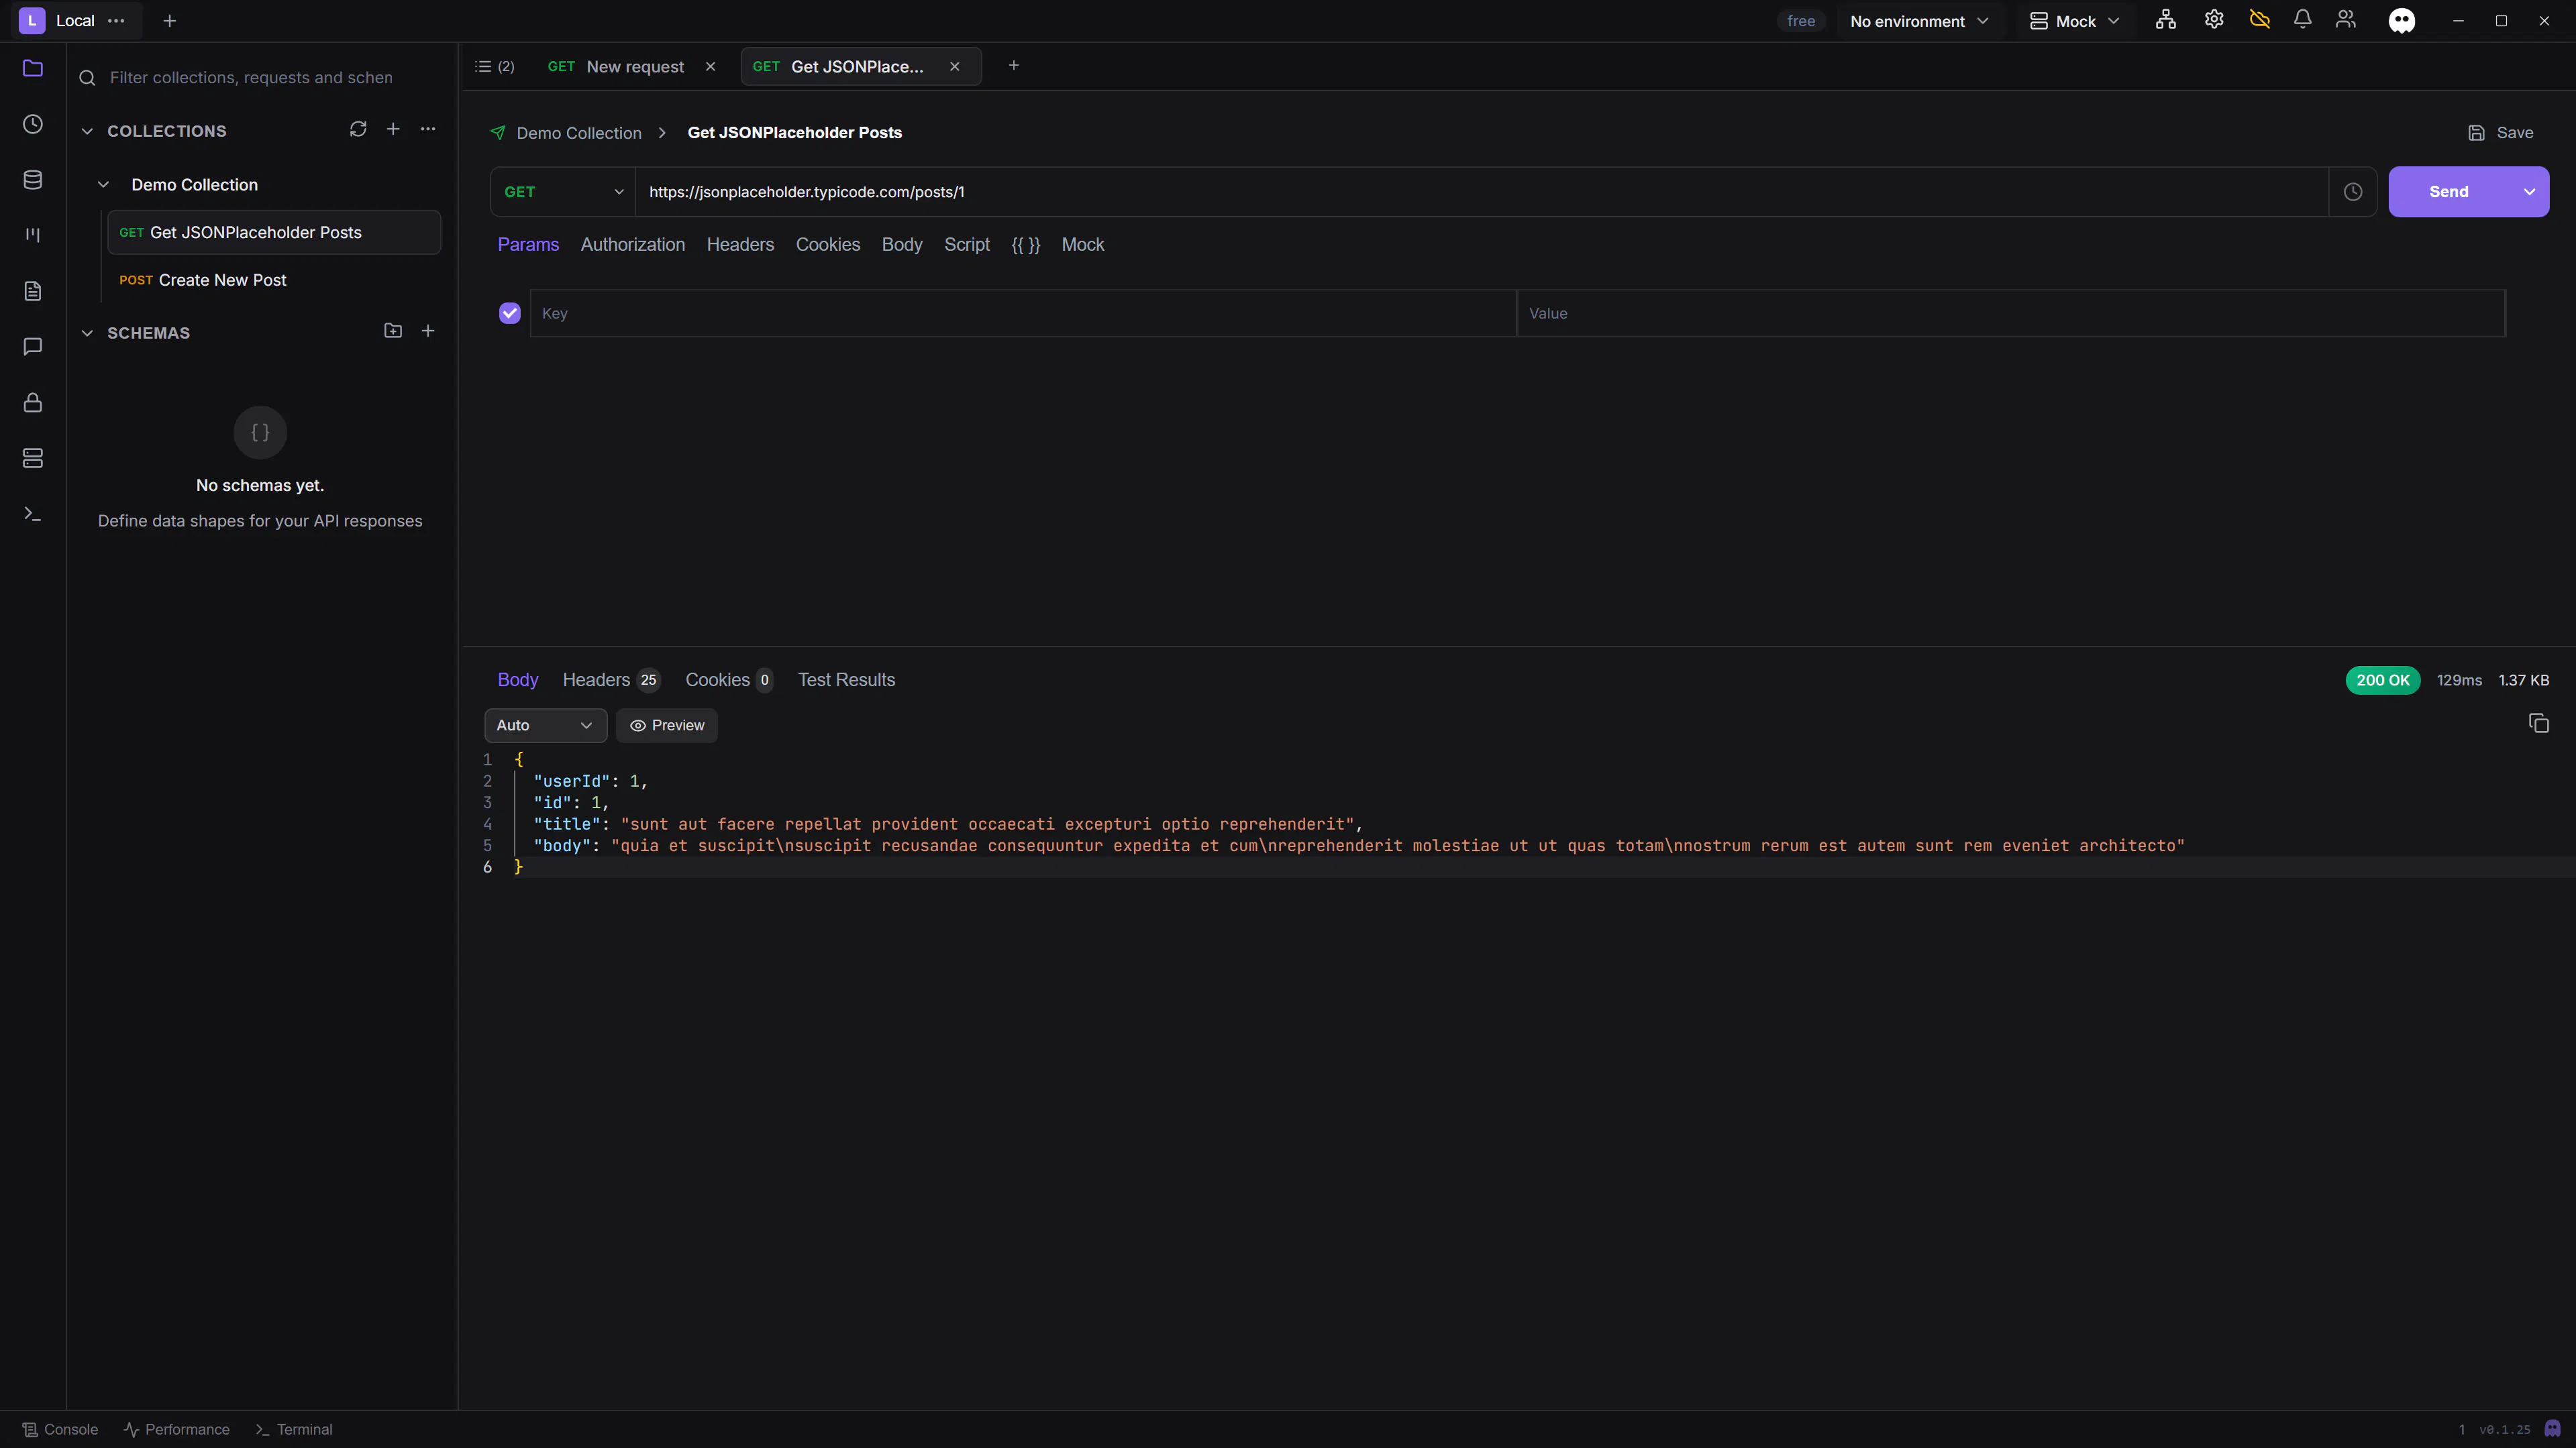Image resolution: width=2576 pixels, height=1448 pixels.
Task: Open the Mock dropdown in the top bar
Action: point(2074,21)
